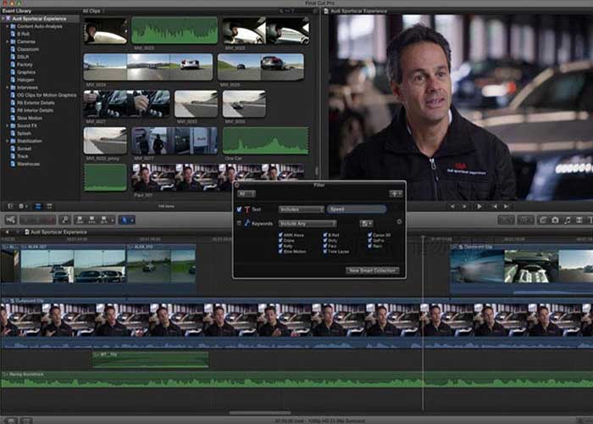Open the Music and Sound browser
The image size is (593, 424).
[x=567, y=220]
